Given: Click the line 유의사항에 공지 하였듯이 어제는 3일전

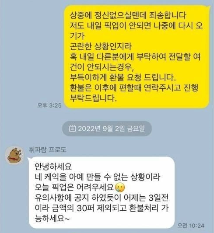Looking at the screenshot, I should pos(102,198).
